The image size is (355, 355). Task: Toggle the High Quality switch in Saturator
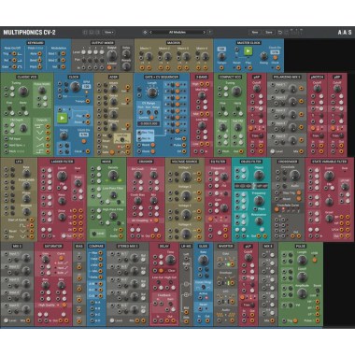point(64,305)
